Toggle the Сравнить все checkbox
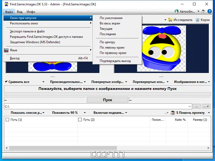 6,82
